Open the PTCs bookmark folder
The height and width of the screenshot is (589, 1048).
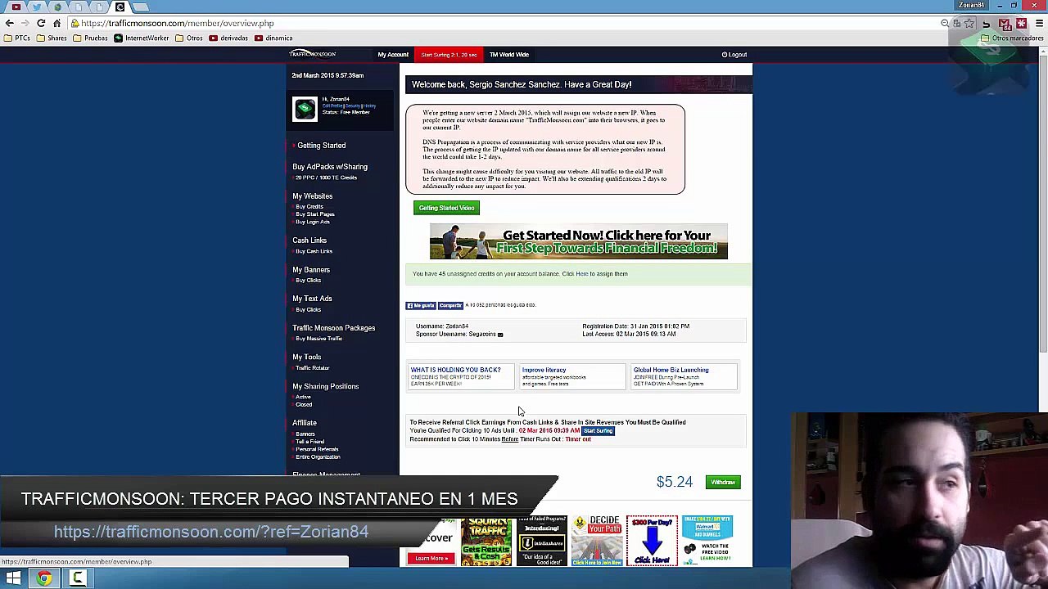tap(16, 38)
